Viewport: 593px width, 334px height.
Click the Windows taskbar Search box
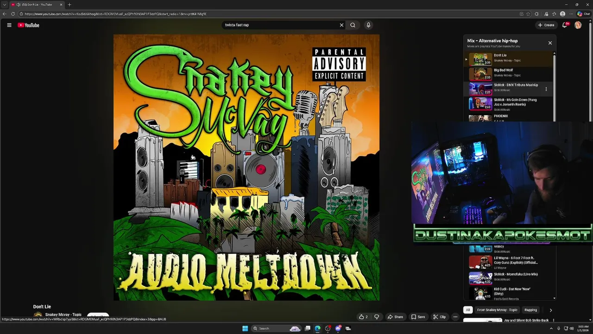(x=277, y=328)
